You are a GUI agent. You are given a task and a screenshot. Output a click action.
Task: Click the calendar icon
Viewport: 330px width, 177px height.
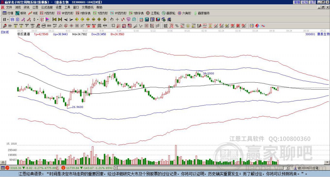tap(141, 20)
